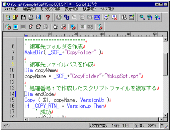Click the vertical scrollbar down arrow
Image resolution: width=171 pixels, height=131 pixels.
point(165,115)
